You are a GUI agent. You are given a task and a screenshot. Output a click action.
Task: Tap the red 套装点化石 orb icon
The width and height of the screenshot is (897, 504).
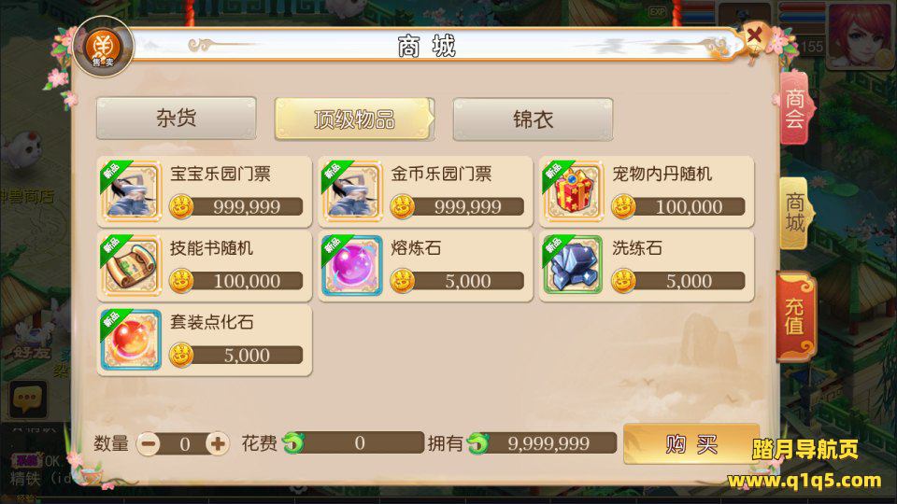point(131,340)
